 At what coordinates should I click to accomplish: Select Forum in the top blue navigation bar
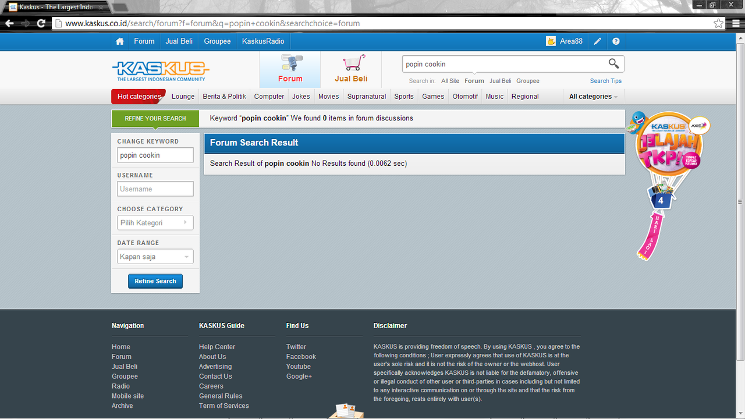point(144,41)
